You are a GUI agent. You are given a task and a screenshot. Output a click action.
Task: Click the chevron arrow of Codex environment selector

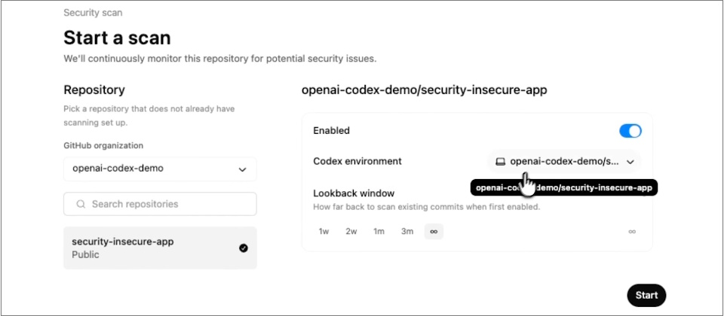coord(630,161)
